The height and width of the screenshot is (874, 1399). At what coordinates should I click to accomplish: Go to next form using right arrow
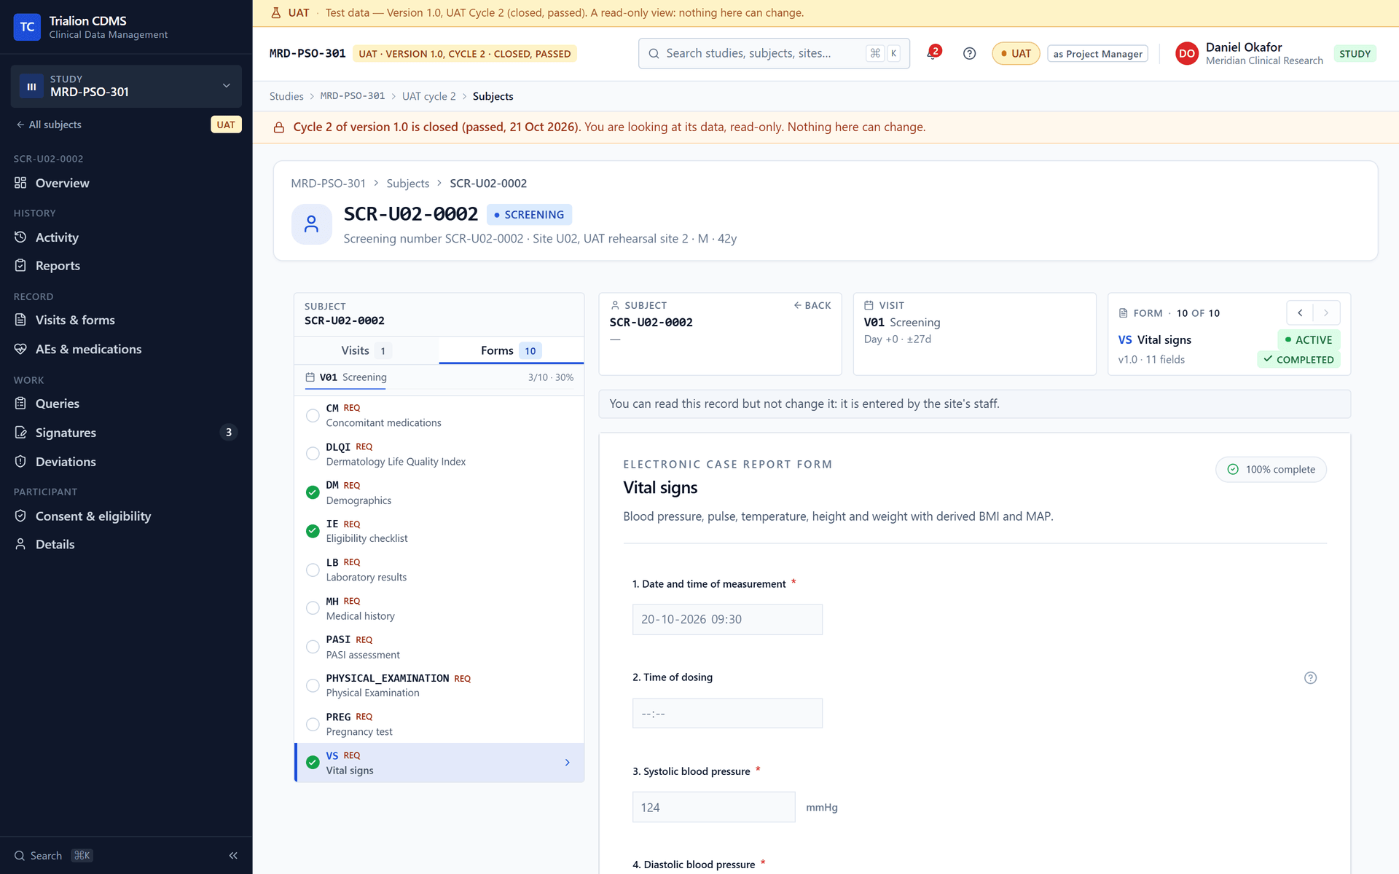point(1326,312)
